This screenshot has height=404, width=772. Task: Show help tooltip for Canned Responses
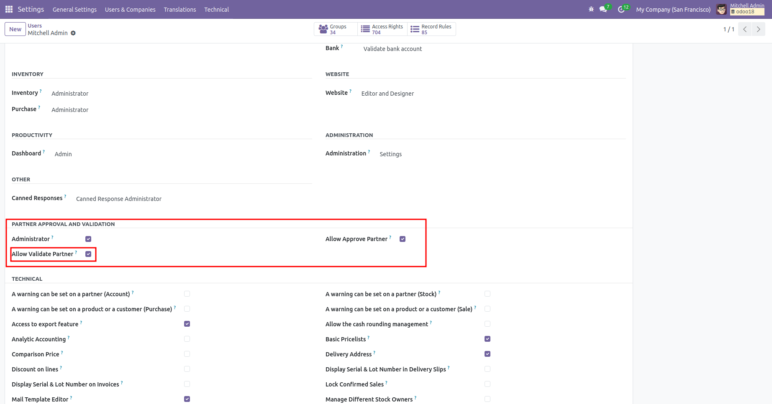[x=65, y=196]
